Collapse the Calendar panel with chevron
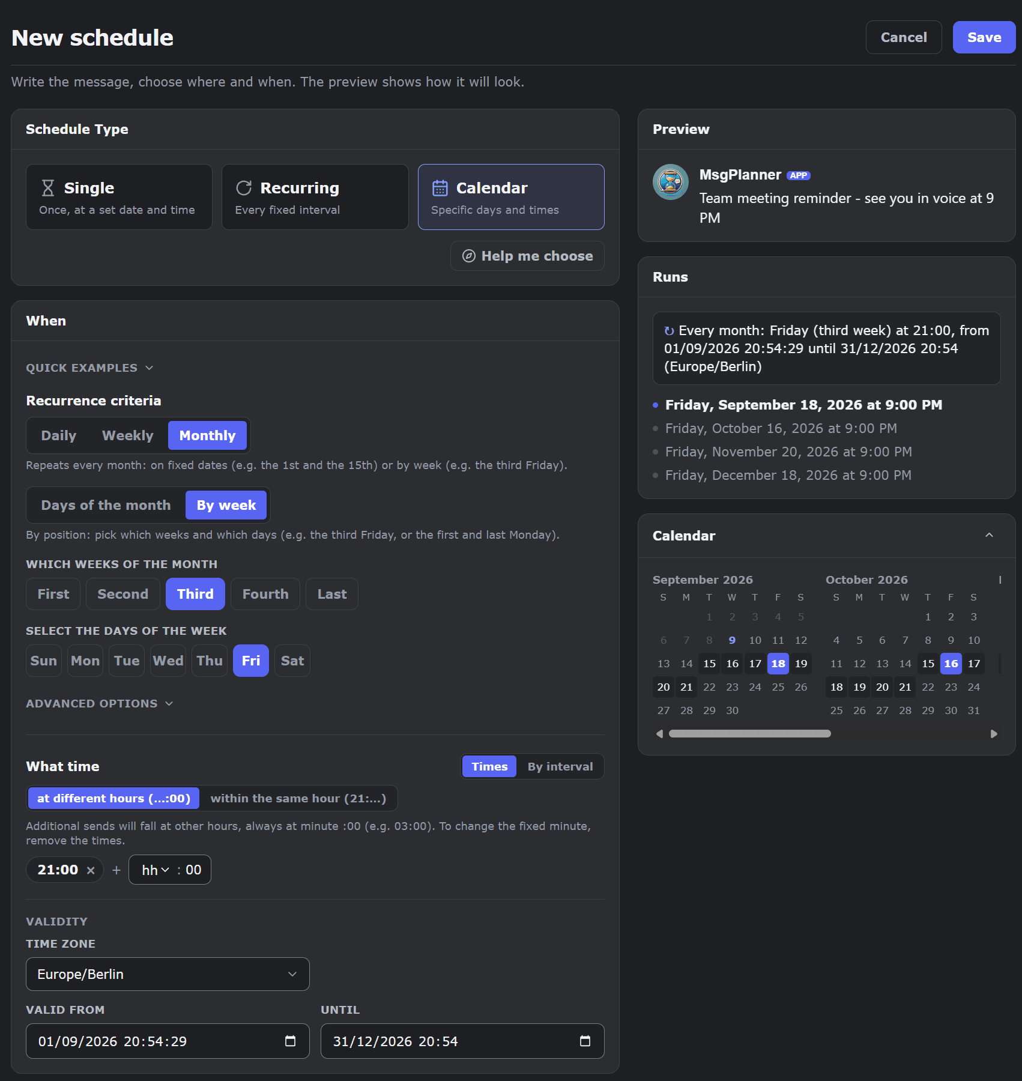Image resolution: width=1022 pixels, height=1081 pixels. coord(989,535)
